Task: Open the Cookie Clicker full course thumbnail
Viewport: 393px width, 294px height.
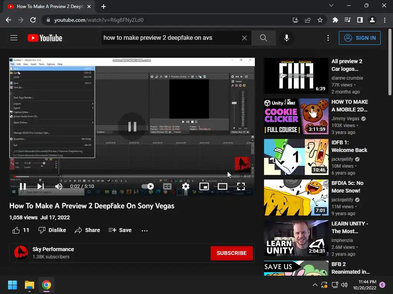Action: 296,116
